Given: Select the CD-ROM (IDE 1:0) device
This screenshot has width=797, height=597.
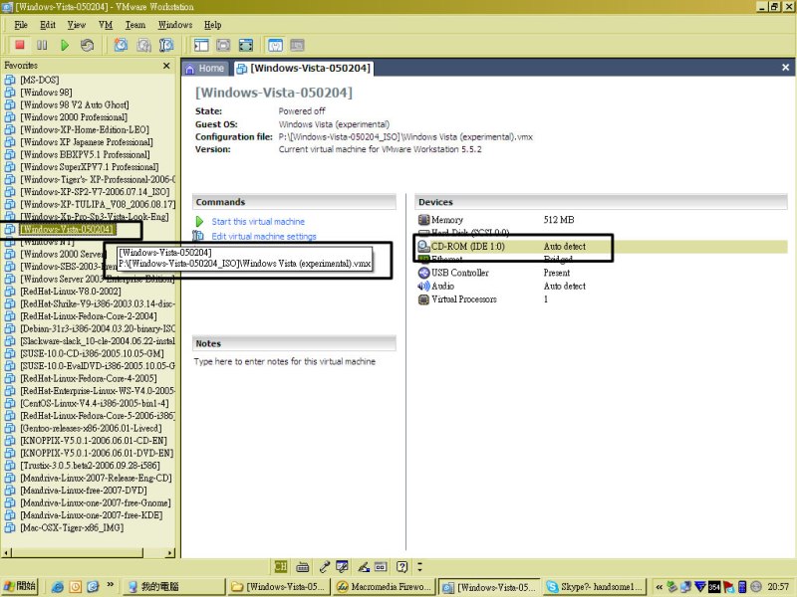Looking at the screenshot, I should 602,247.
